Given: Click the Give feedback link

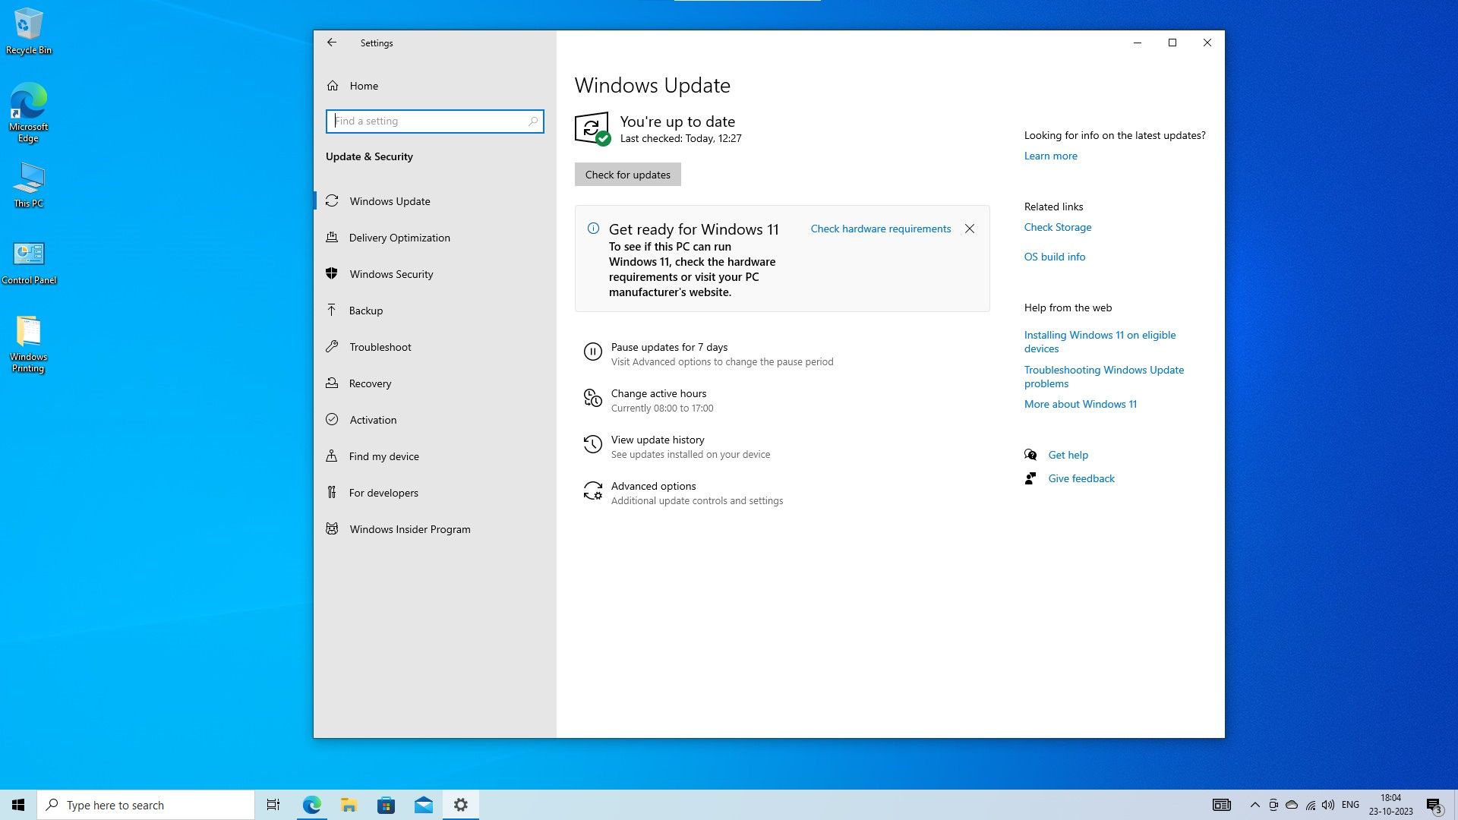Looking at the screenshot, I should coord(1081,478).
